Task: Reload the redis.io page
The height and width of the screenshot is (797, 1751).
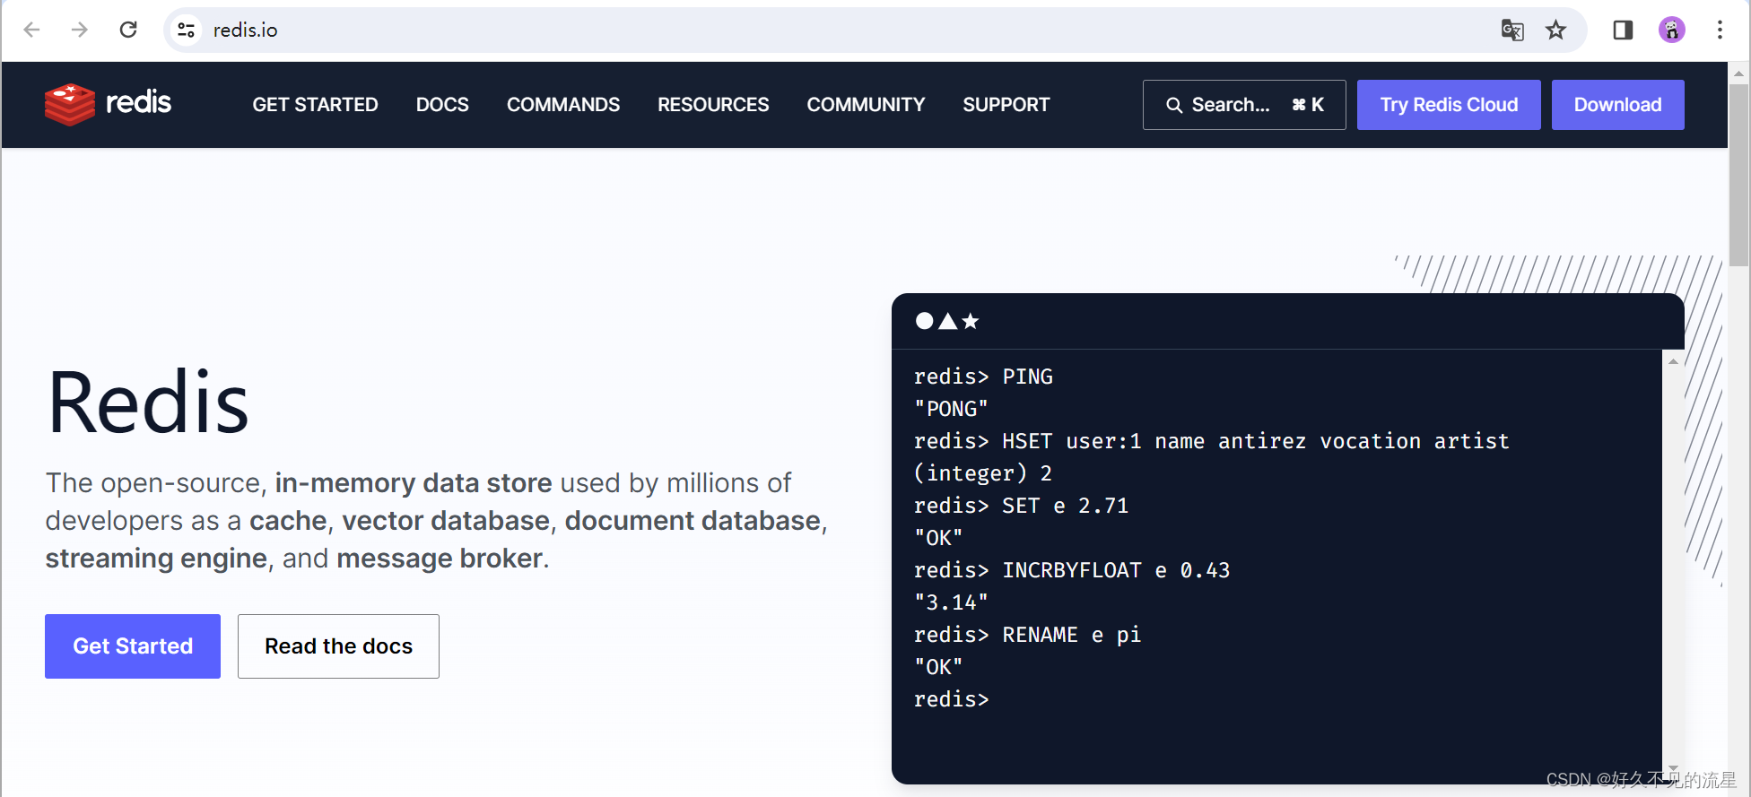Action: point(128,30)
